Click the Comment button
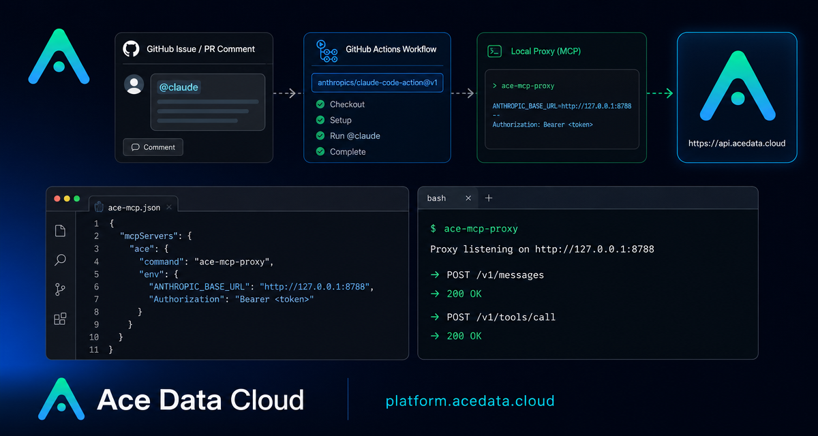The image size is (818, 436). click(x=153, y=147)
